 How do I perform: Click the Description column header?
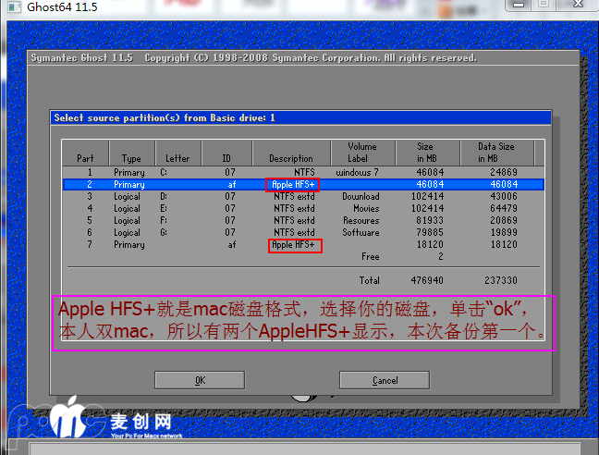tap(291, 158)
